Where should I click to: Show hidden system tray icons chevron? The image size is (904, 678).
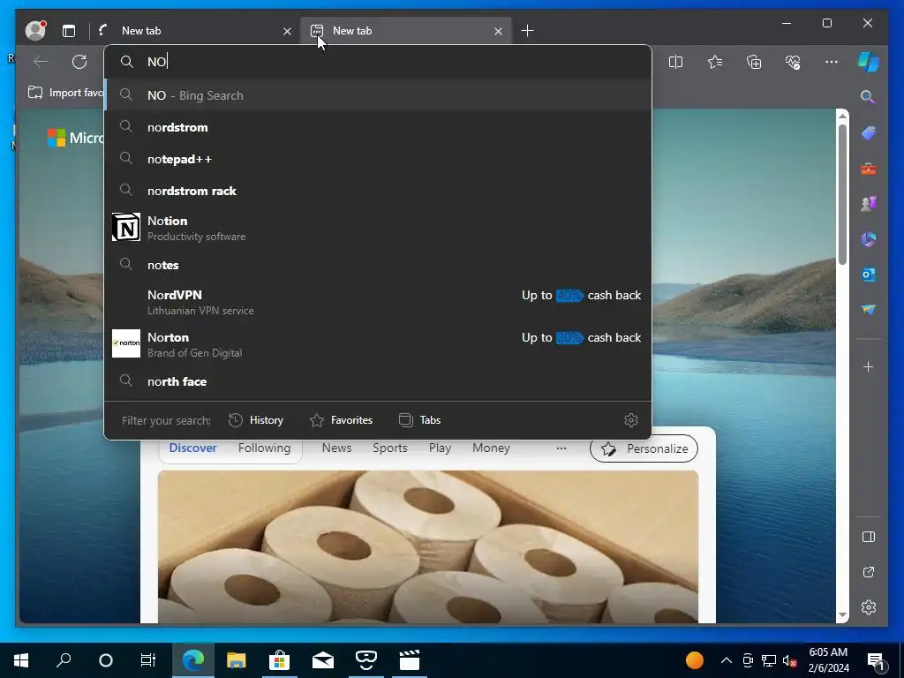pos(727,660)
